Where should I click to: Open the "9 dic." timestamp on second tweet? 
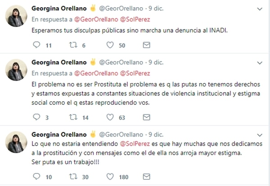tap(157, 62)
